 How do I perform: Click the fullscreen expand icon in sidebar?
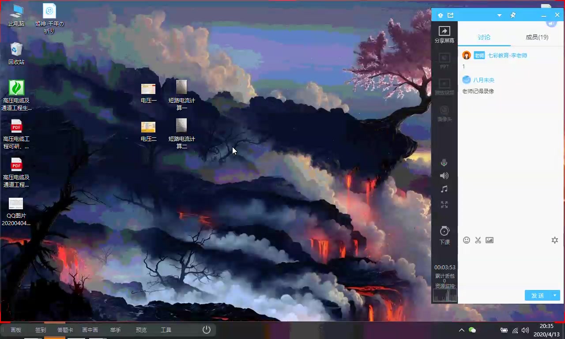(444, 205)
